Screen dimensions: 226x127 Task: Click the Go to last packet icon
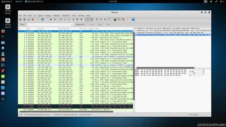[81, 20]
